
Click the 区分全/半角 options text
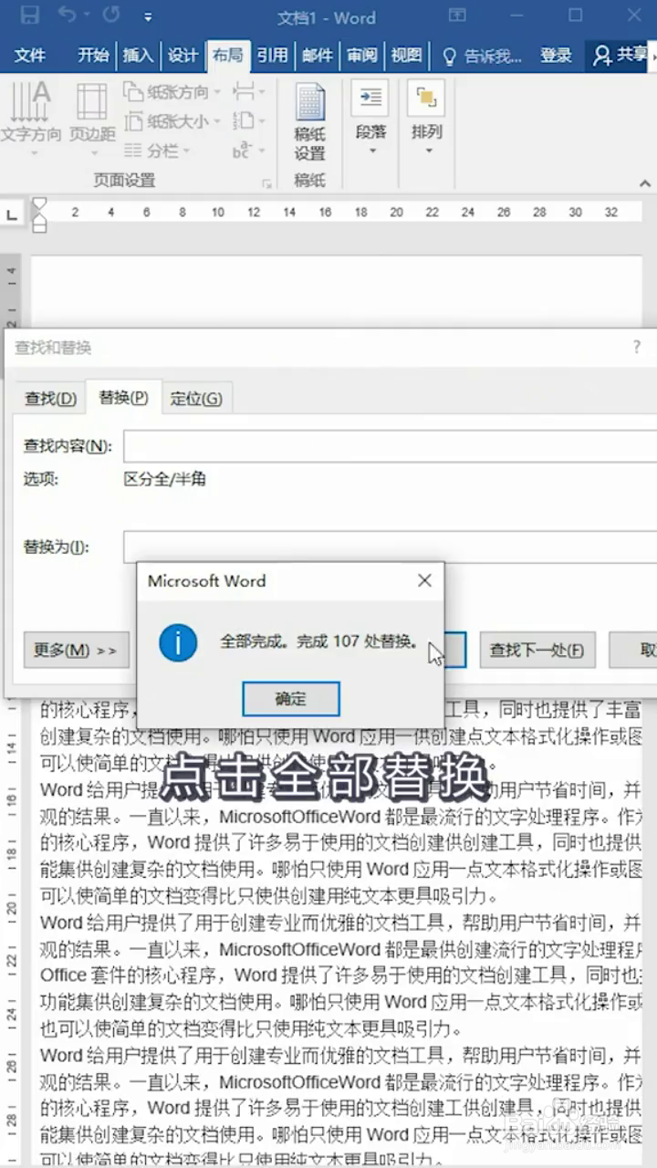(x=165, y=478)
